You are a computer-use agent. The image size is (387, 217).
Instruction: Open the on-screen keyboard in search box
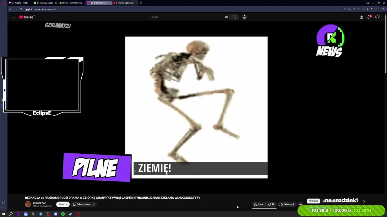tap(226, 17)
